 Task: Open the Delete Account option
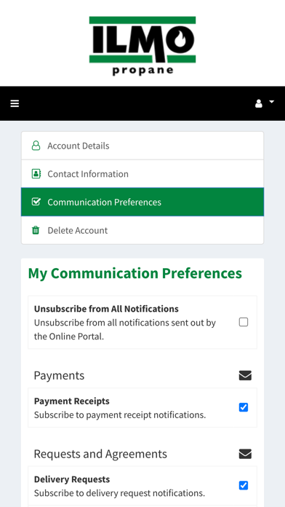(142, 230)
